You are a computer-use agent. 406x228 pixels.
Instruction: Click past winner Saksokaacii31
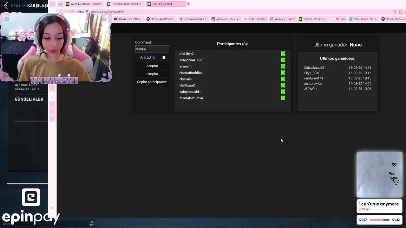point(315,67)
